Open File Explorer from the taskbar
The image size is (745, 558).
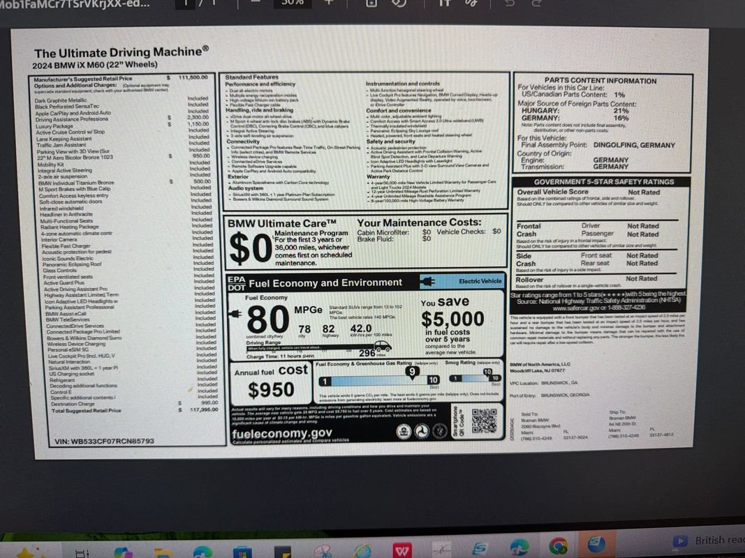click(x=163, y=553)
